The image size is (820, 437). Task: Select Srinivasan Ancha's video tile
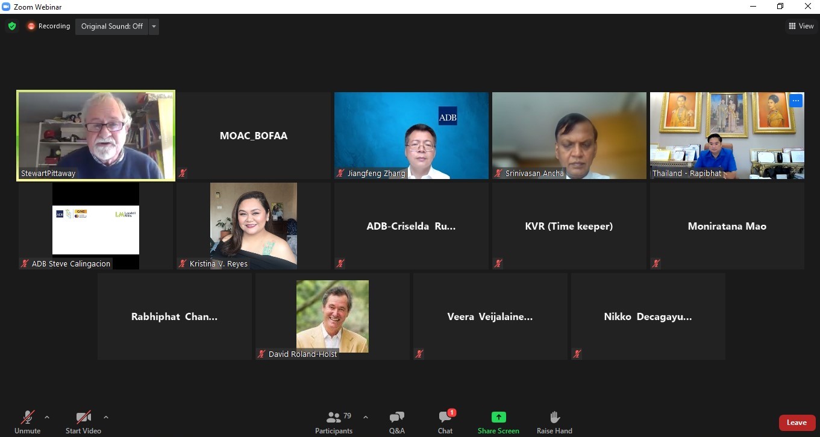click(569, 136)
